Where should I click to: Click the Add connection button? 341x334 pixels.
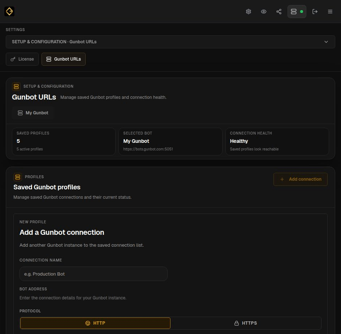pyautogui.click(x=300, y=179)
